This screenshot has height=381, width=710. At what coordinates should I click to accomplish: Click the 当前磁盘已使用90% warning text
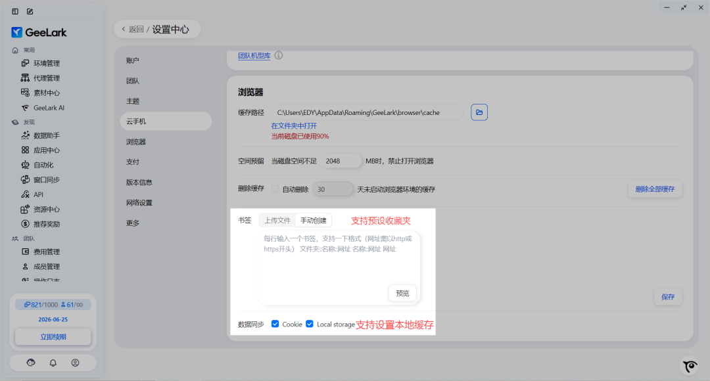[x=300, y=136]
